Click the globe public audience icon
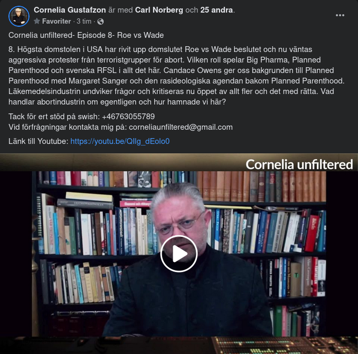This screenshot has width=358, height=354. [x=101, y=22]
